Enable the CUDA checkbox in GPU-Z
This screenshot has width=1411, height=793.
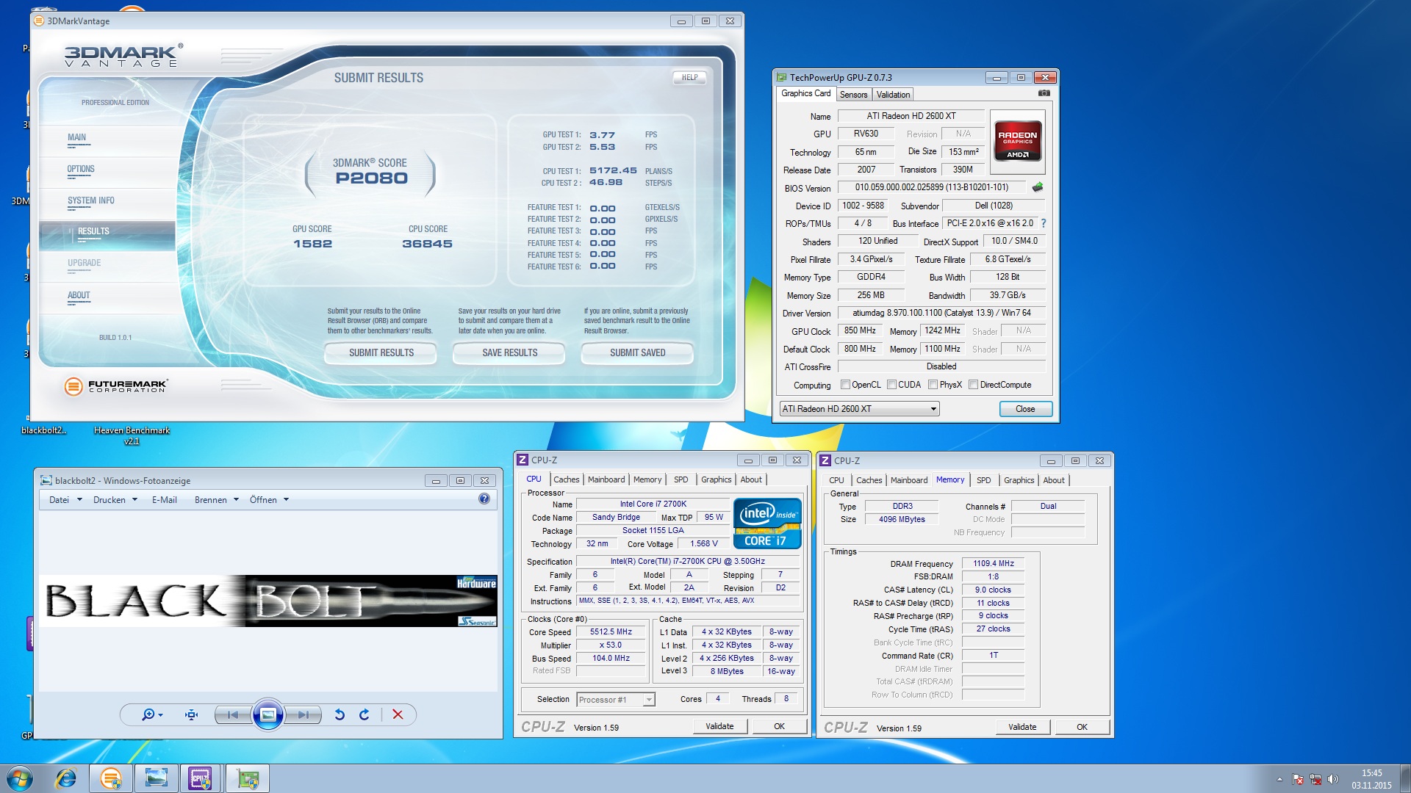(x=891, y=385)
